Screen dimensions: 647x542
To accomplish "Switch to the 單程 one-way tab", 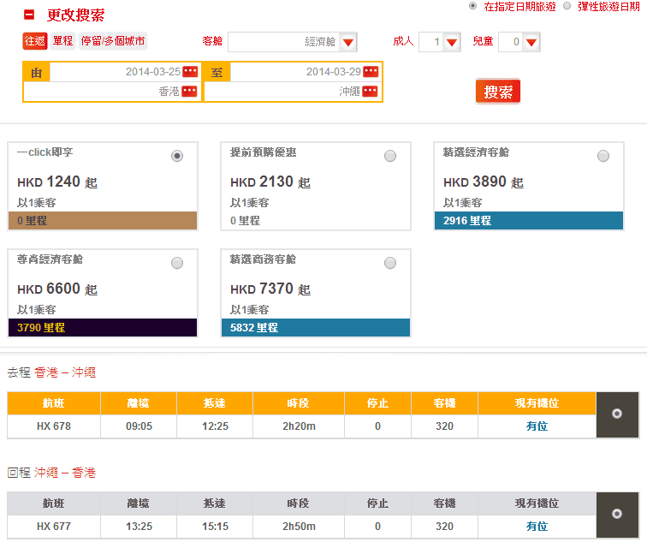I will pos(62,41).
